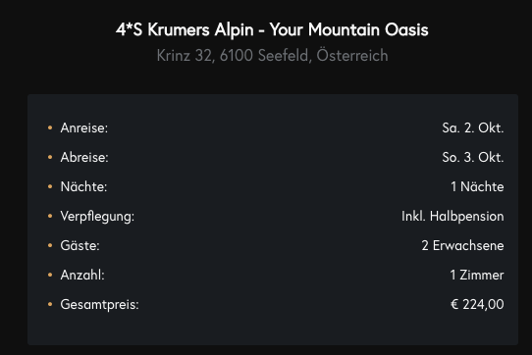Click the Anzahl label

click(x=82, y=275)
